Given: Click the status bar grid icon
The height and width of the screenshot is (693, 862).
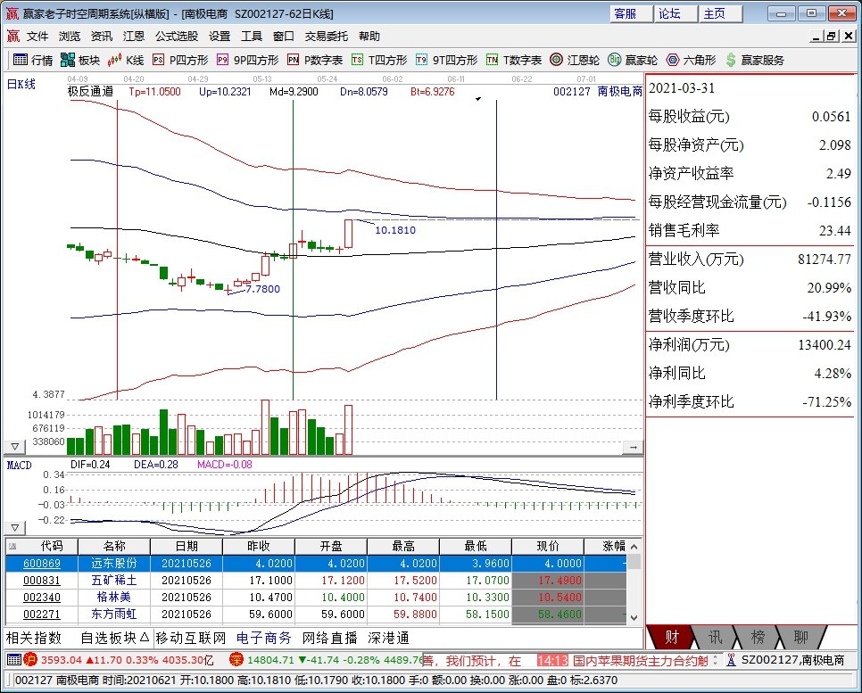Looking at the screenshot, I should [14, 659].
